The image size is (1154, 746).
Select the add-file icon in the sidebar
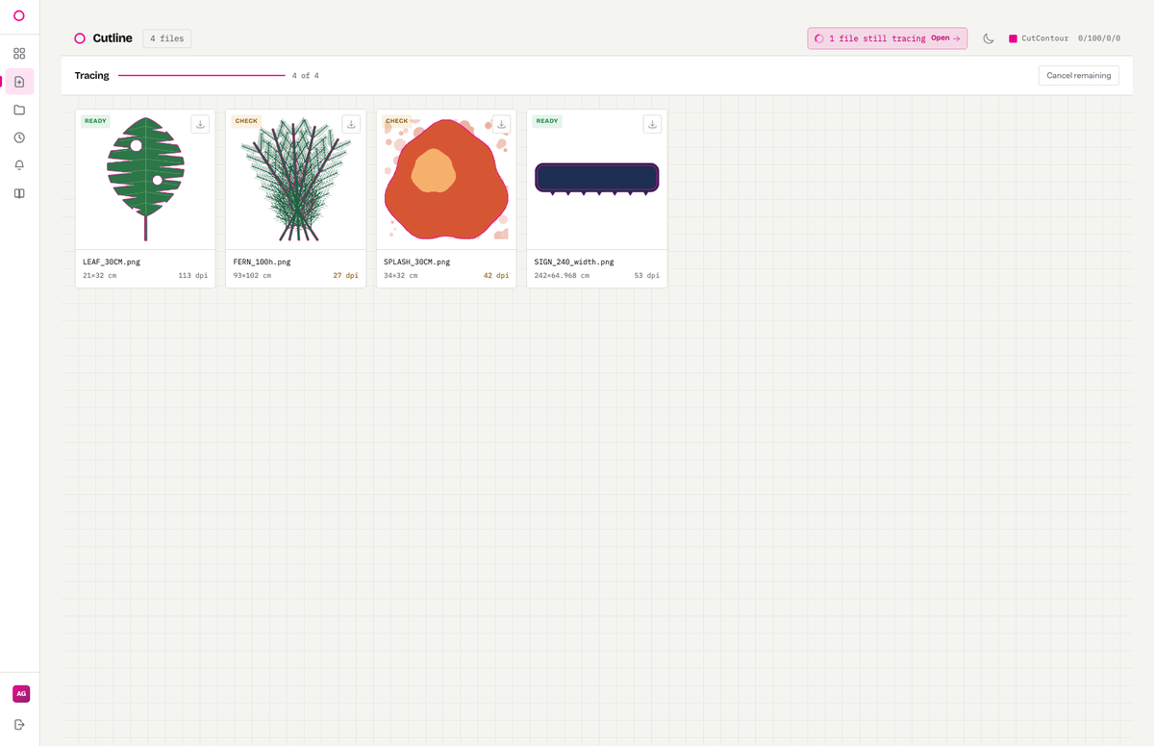pos(19,82)
